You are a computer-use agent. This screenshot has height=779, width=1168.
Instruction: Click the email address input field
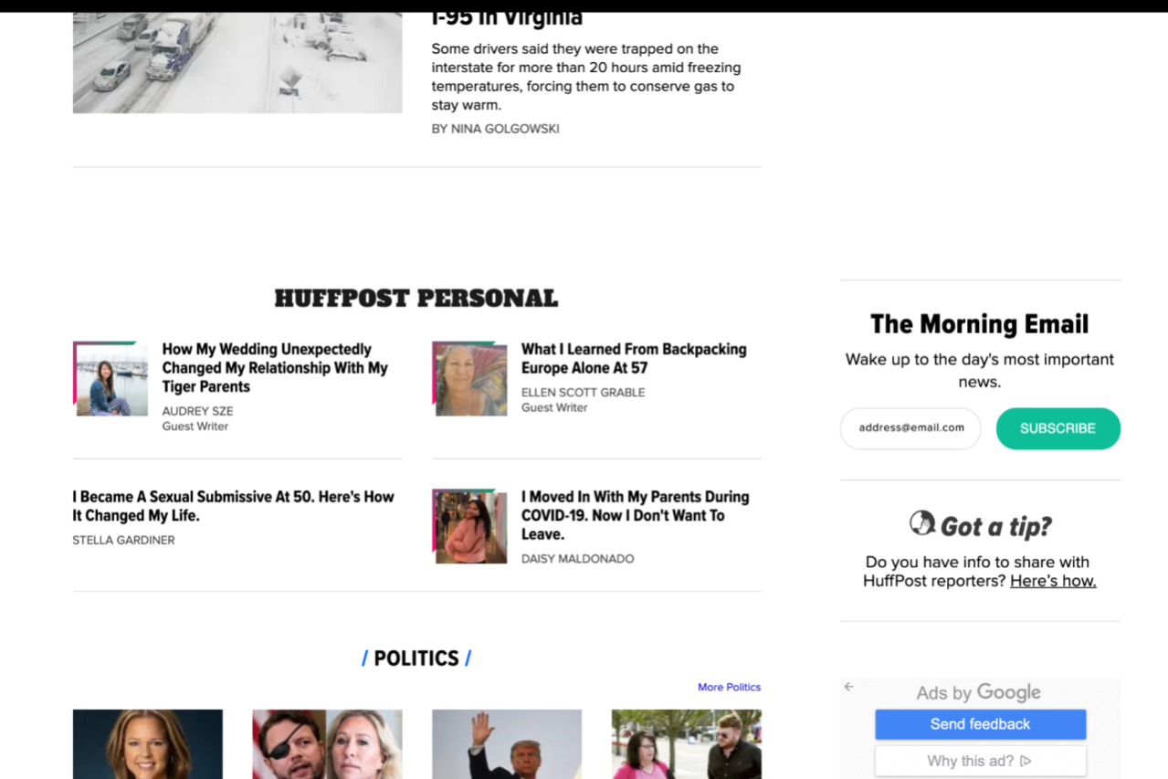click(x=910, y=428)
